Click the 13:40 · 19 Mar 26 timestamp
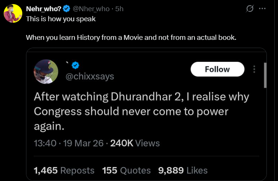Screen dimensions: 278x181 pos(69,143)
